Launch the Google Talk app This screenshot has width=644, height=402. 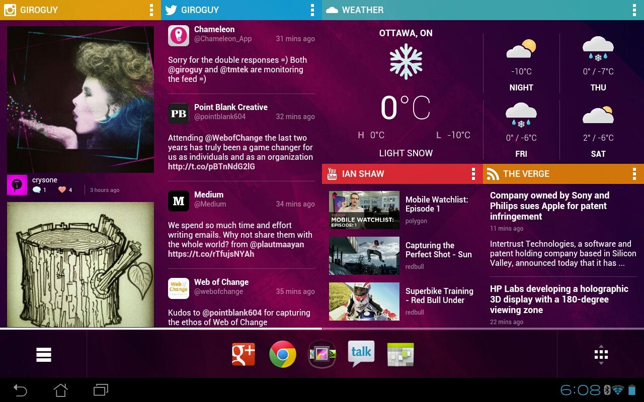point(361,354)
